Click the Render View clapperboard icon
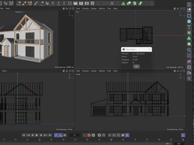This screenshot has width=194, height=145. coord(76,3)
